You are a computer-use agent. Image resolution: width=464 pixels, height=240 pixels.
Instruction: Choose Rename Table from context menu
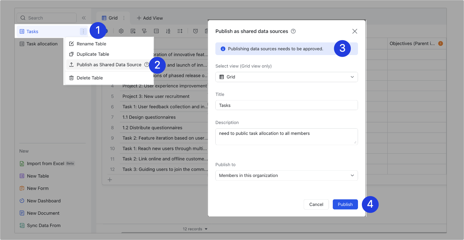[x=109, y=44]
